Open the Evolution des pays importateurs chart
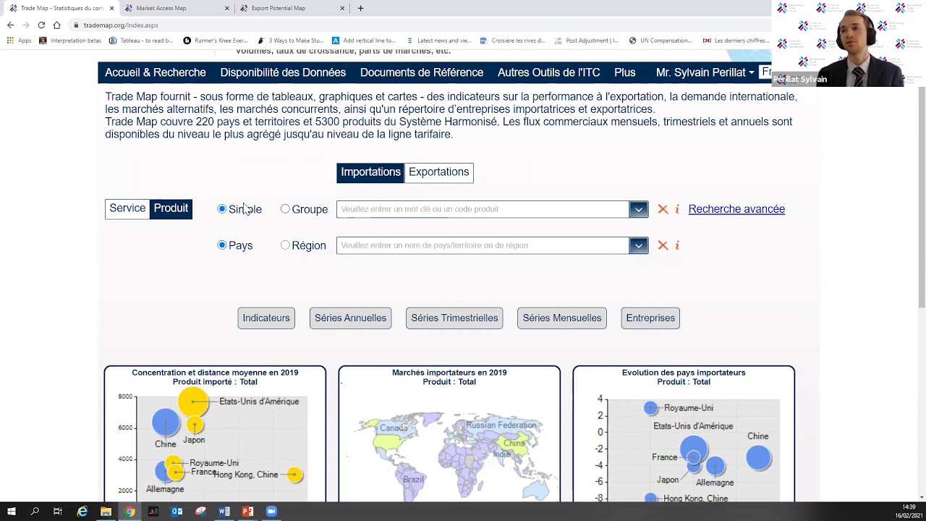 684,433
